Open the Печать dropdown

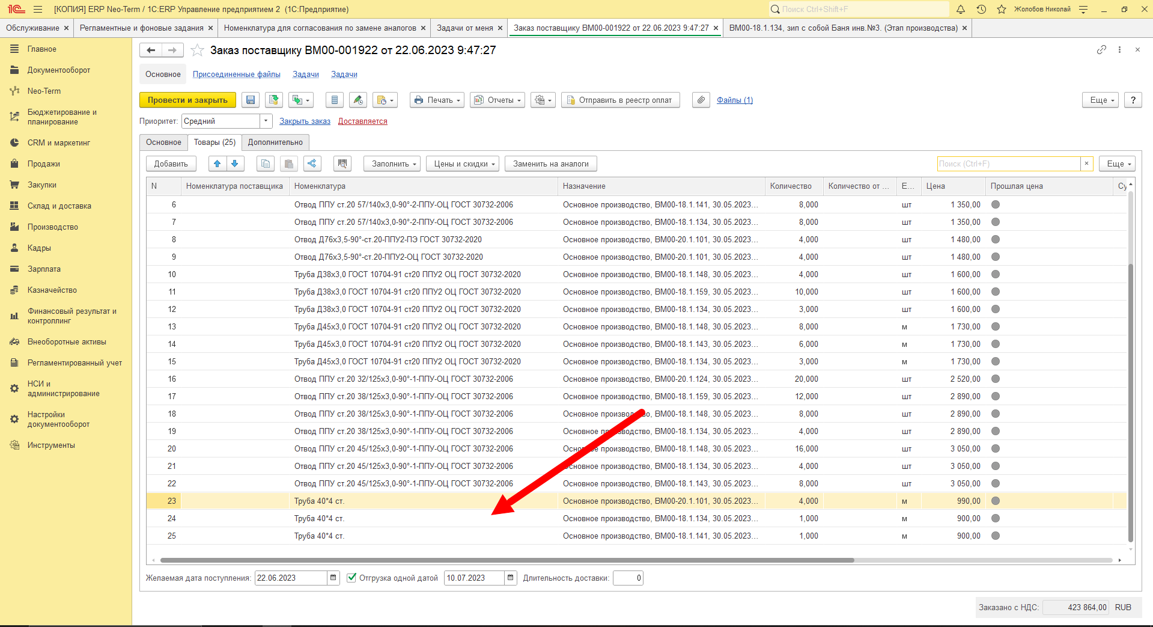point(437,100)
